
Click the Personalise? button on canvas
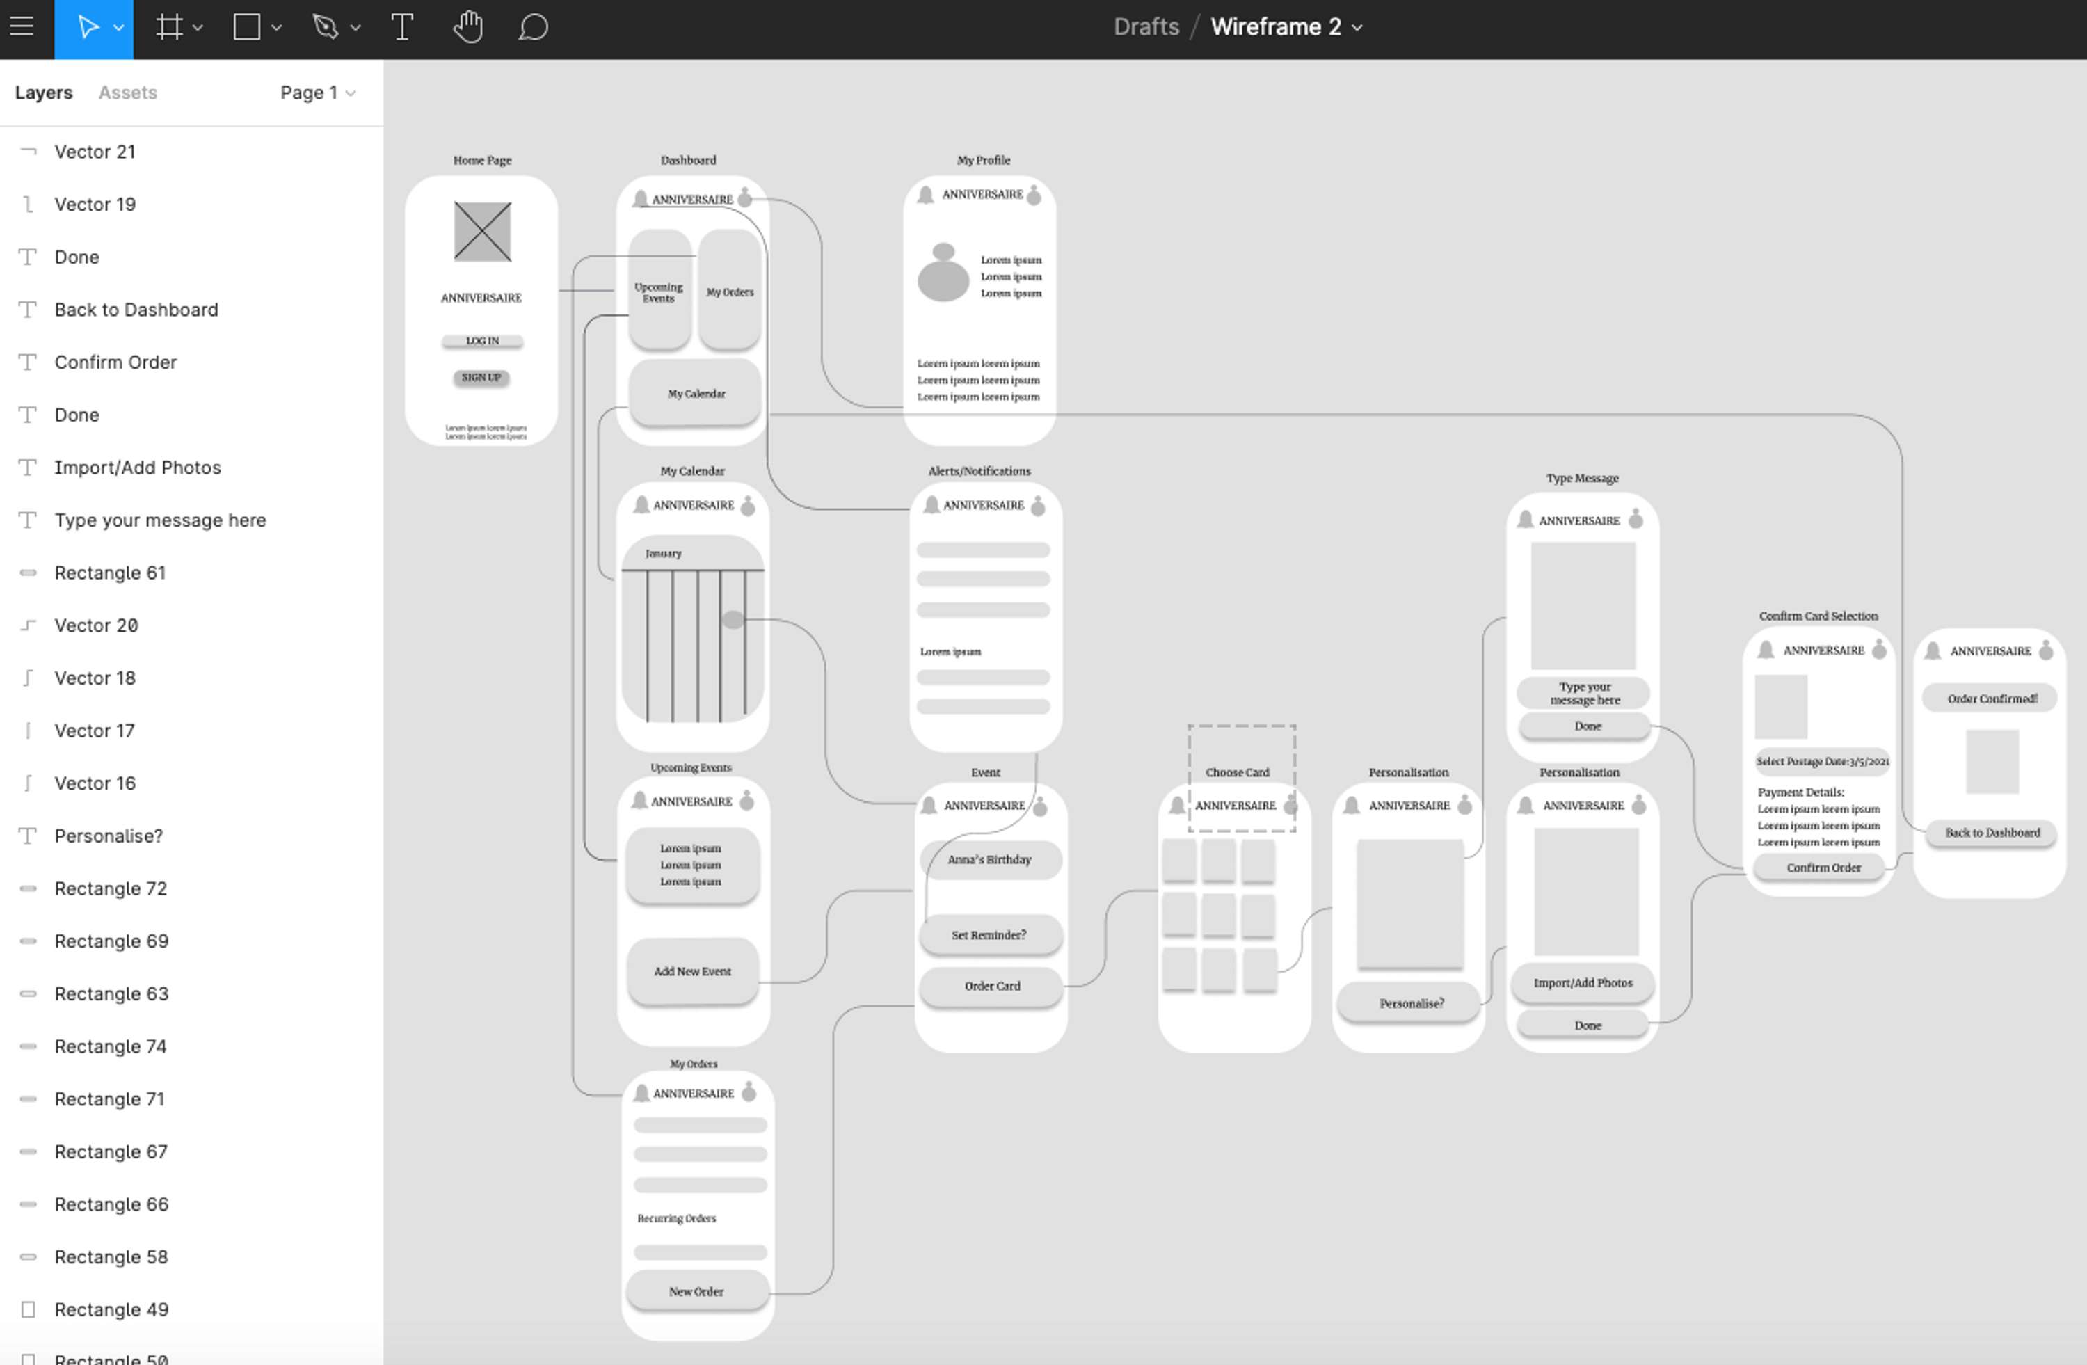point(1409,1003)
